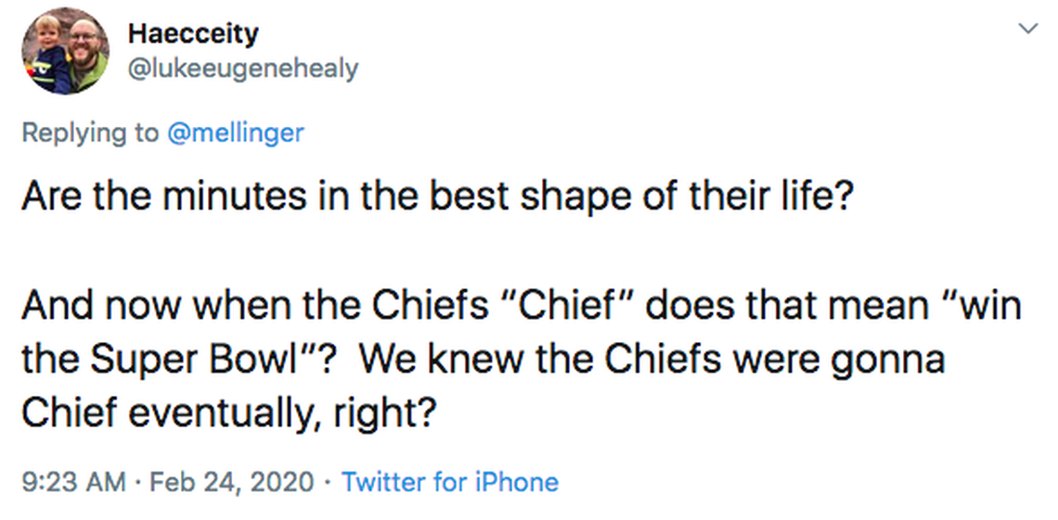Click the Feb 24, 2020 date
Screen dimensions: 1058x520
231,482
